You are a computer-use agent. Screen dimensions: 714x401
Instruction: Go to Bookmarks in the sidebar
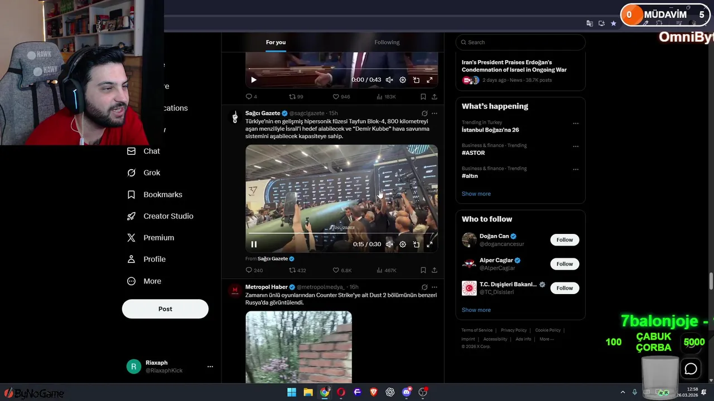pos(155,194)
